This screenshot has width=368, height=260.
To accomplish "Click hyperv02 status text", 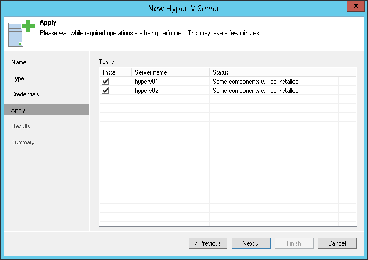I will (x=255, y=91).
